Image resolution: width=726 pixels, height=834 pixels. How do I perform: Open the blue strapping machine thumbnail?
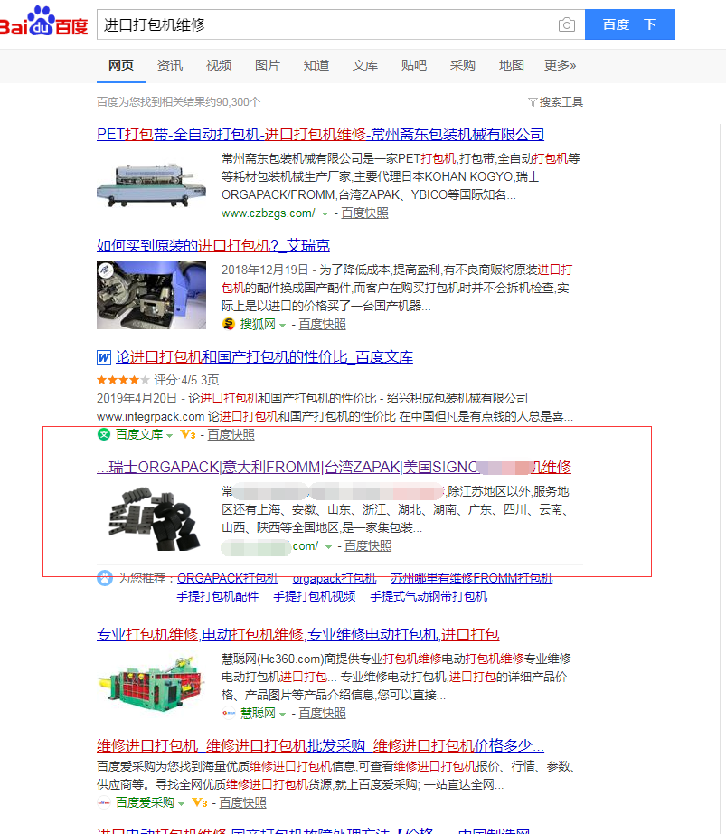[152, 295]
